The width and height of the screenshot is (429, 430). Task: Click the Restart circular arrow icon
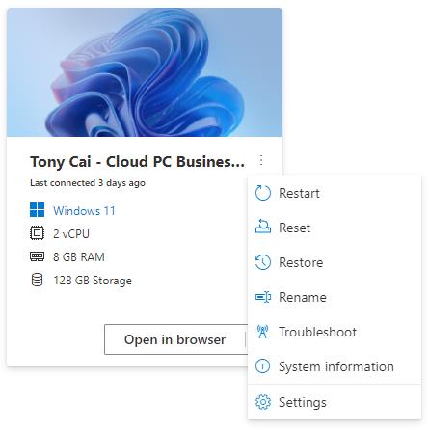click(x=263, y=193)
